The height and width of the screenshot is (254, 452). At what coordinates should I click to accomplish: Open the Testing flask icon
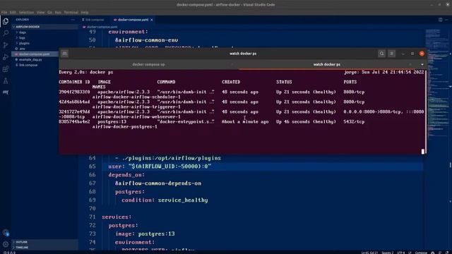click(x=6, y=81)
